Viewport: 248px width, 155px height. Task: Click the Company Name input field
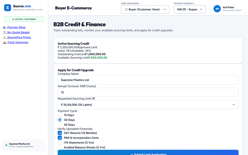148,80
